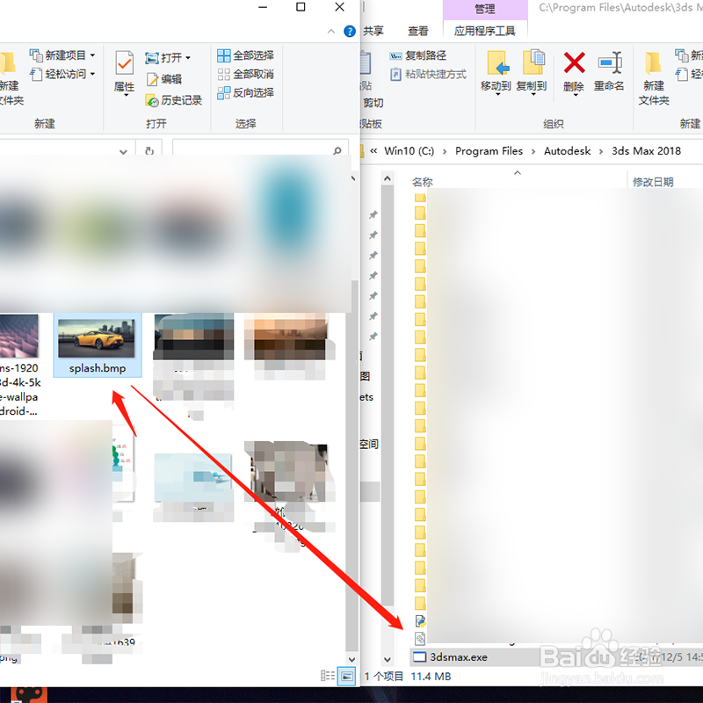Expand the breadcrumb arrow after Win10 (C:)
This screenshot has height=703, width=703.
click(445, 151)
